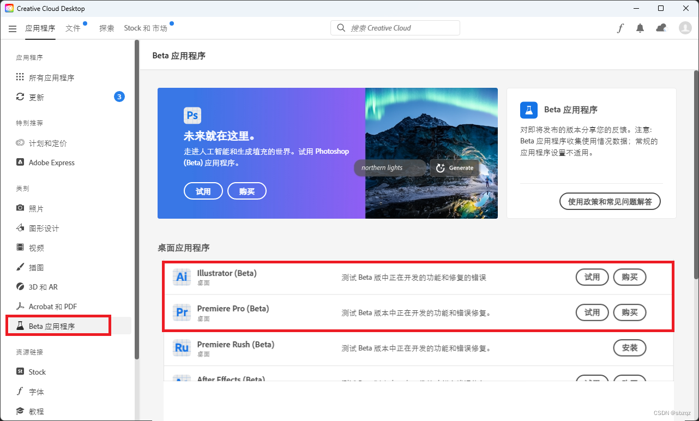Open the hamburger menu icon

point(13,28)
